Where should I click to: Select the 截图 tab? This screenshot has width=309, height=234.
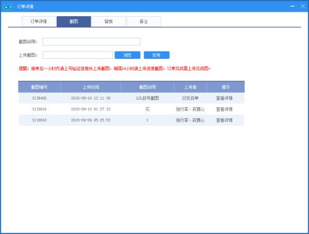pos(74,22)
